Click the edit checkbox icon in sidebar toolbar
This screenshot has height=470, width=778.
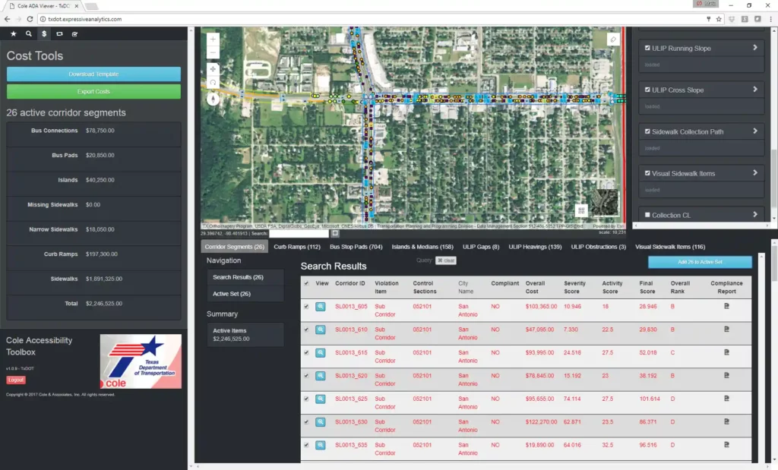tap(75, 33)
